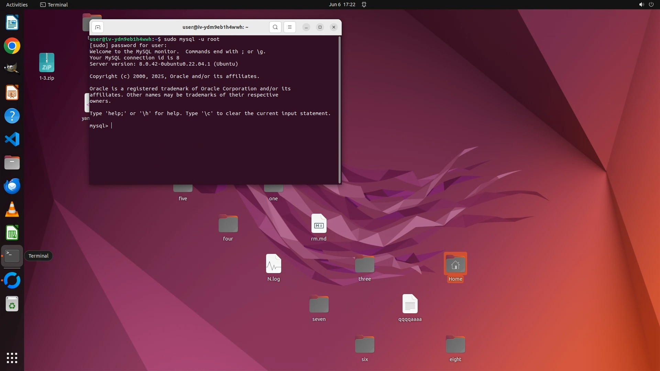Open LibreOffice Writer from the dock

(12, 23)
